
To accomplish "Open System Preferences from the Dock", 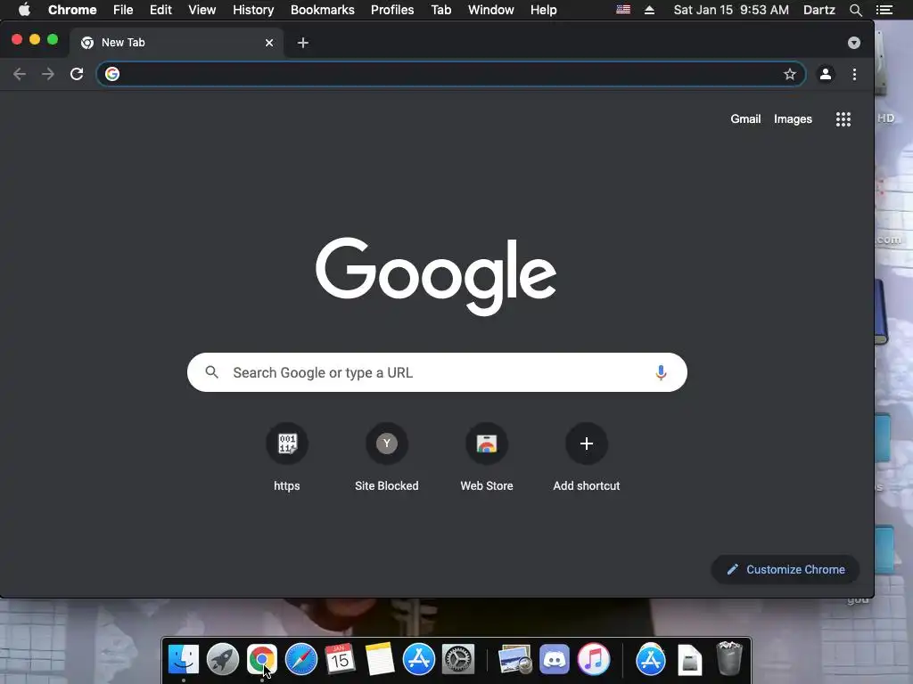I will click(458, 659).
